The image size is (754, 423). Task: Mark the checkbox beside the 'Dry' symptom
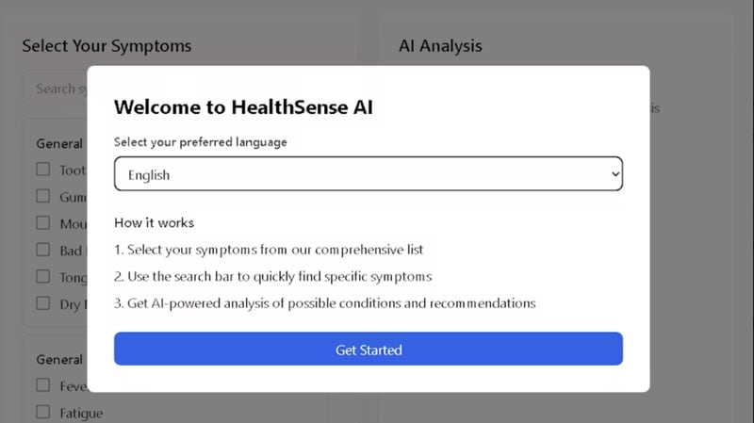(x=43, y=303)
